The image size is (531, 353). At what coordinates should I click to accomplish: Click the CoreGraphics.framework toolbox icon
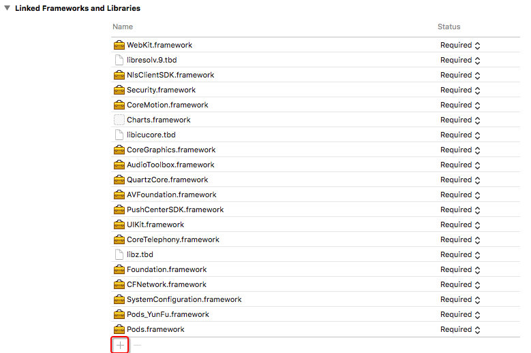(119, 150)
